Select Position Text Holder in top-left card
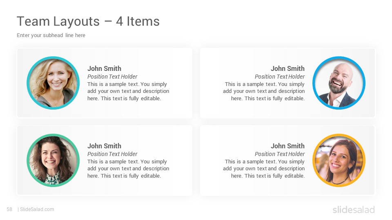The width and height of the screenshot is (392, 220). (x=112, y=77)
